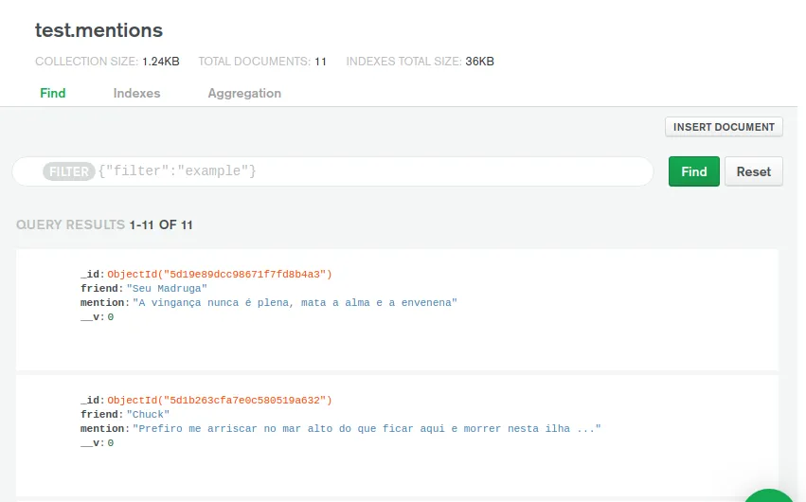Click the __v value in Chuck's document
The image size is (806, 502).
point(110,442)
